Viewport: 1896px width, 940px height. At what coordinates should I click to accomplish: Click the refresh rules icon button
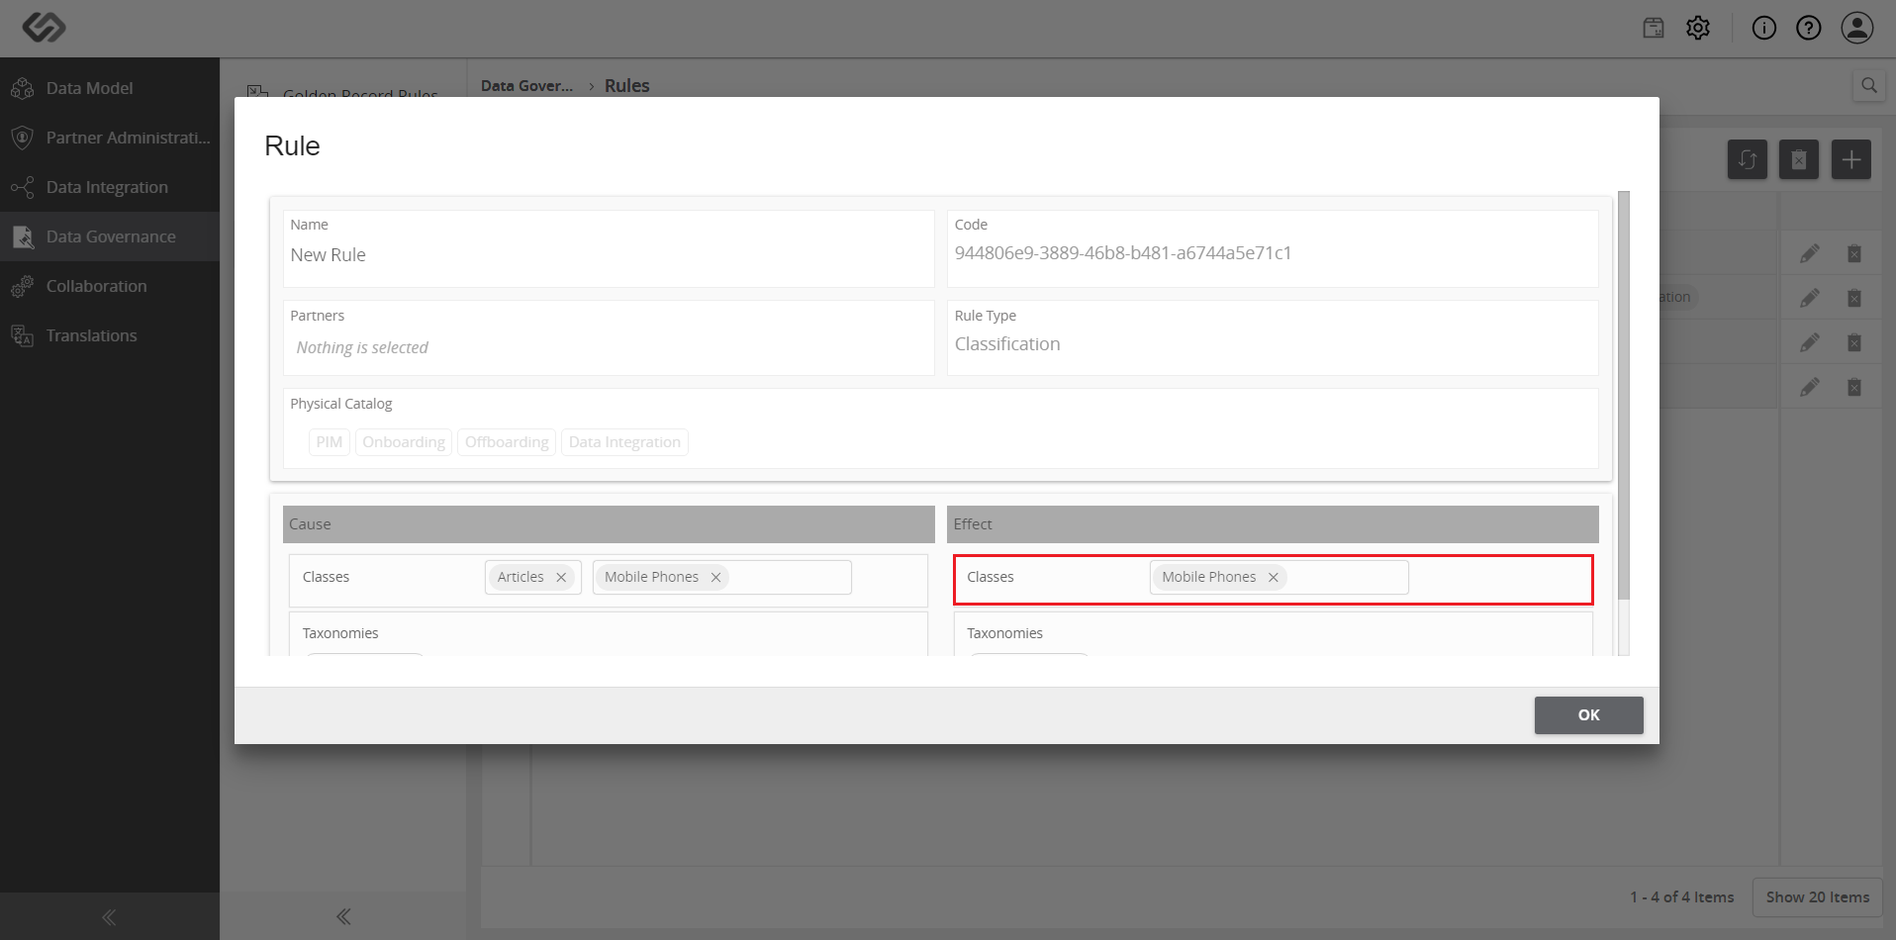point(1748,159)
